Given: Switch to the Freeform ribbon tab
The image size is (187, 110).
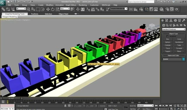Looking at the screenshot, I should [35, 14].
